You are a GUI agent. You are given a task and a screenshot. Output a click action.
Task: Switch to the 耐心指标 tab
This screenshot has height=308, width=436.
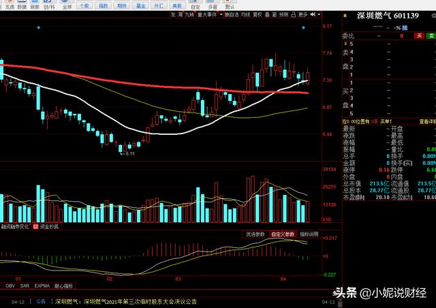tap(63, 286)
